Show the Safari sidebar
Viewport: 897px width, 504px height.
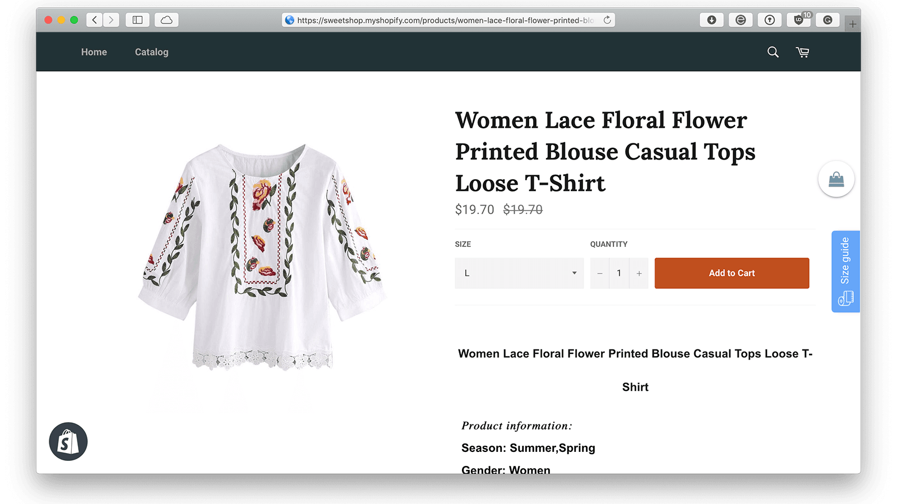137,20
